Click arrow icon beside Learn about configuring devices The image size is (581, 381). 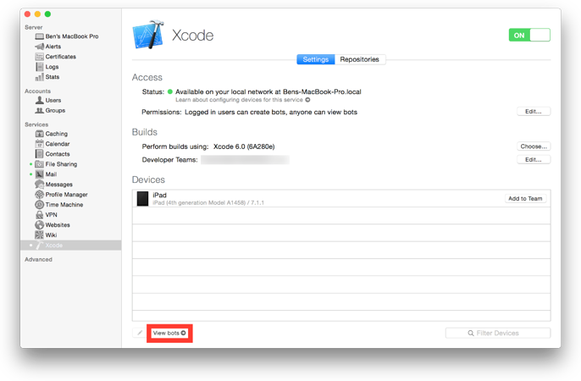click(x=307, y=100)
